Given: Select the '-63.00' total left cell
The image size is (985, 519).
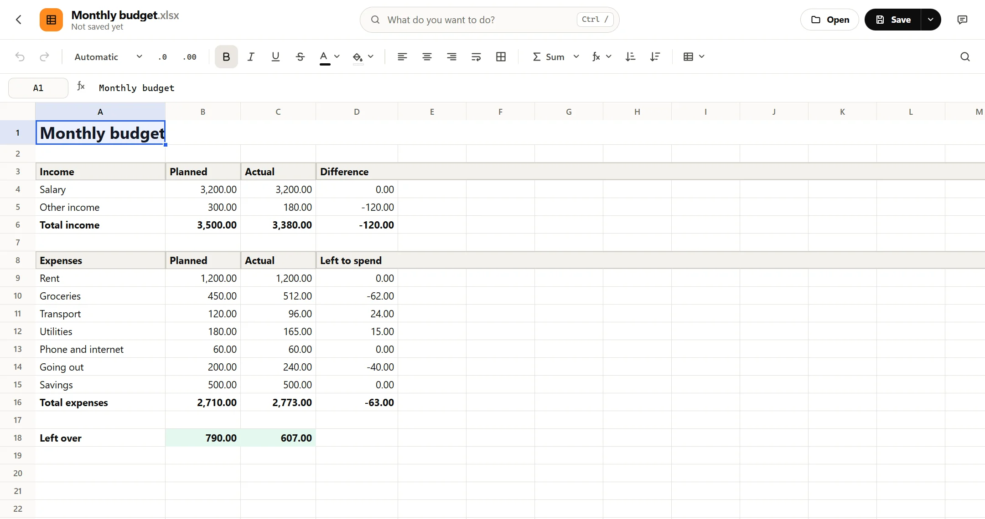Looking at the screenshot, I should coord(357,402).
